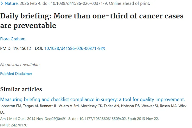Click the No abstract available text
The height and width of the screenshot is (128, 192).
[20, 65]
